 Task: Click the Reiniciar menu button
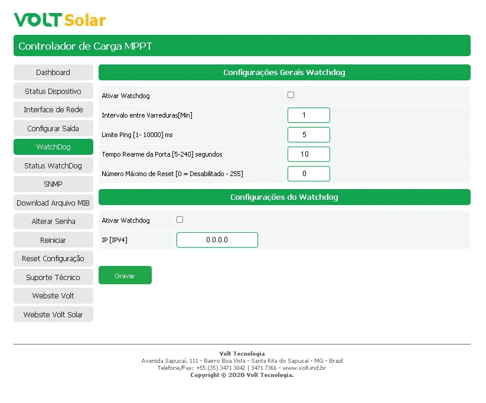(x=53, y=240)
